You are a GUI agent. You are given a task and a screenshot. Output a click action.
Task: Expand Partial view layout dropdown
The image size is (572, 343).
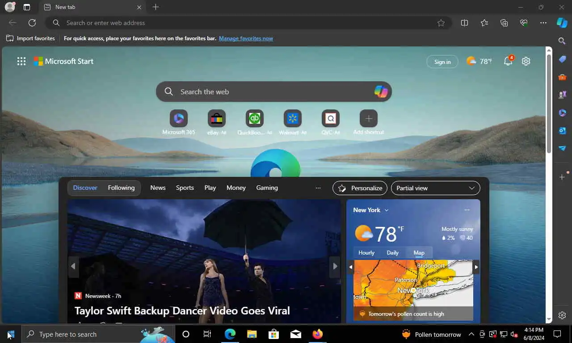pyautogui.click(x=436, y=188)
